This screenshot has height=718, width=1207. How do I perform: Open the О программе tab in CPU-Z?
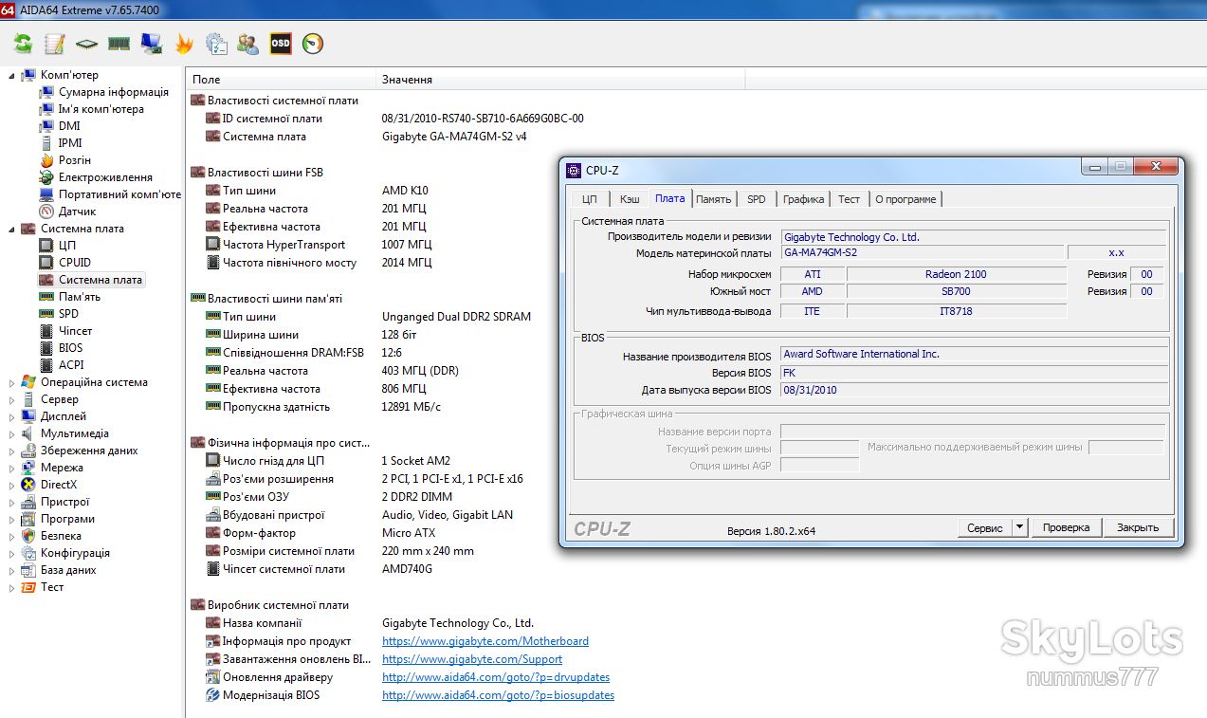[x=905, y=199]
